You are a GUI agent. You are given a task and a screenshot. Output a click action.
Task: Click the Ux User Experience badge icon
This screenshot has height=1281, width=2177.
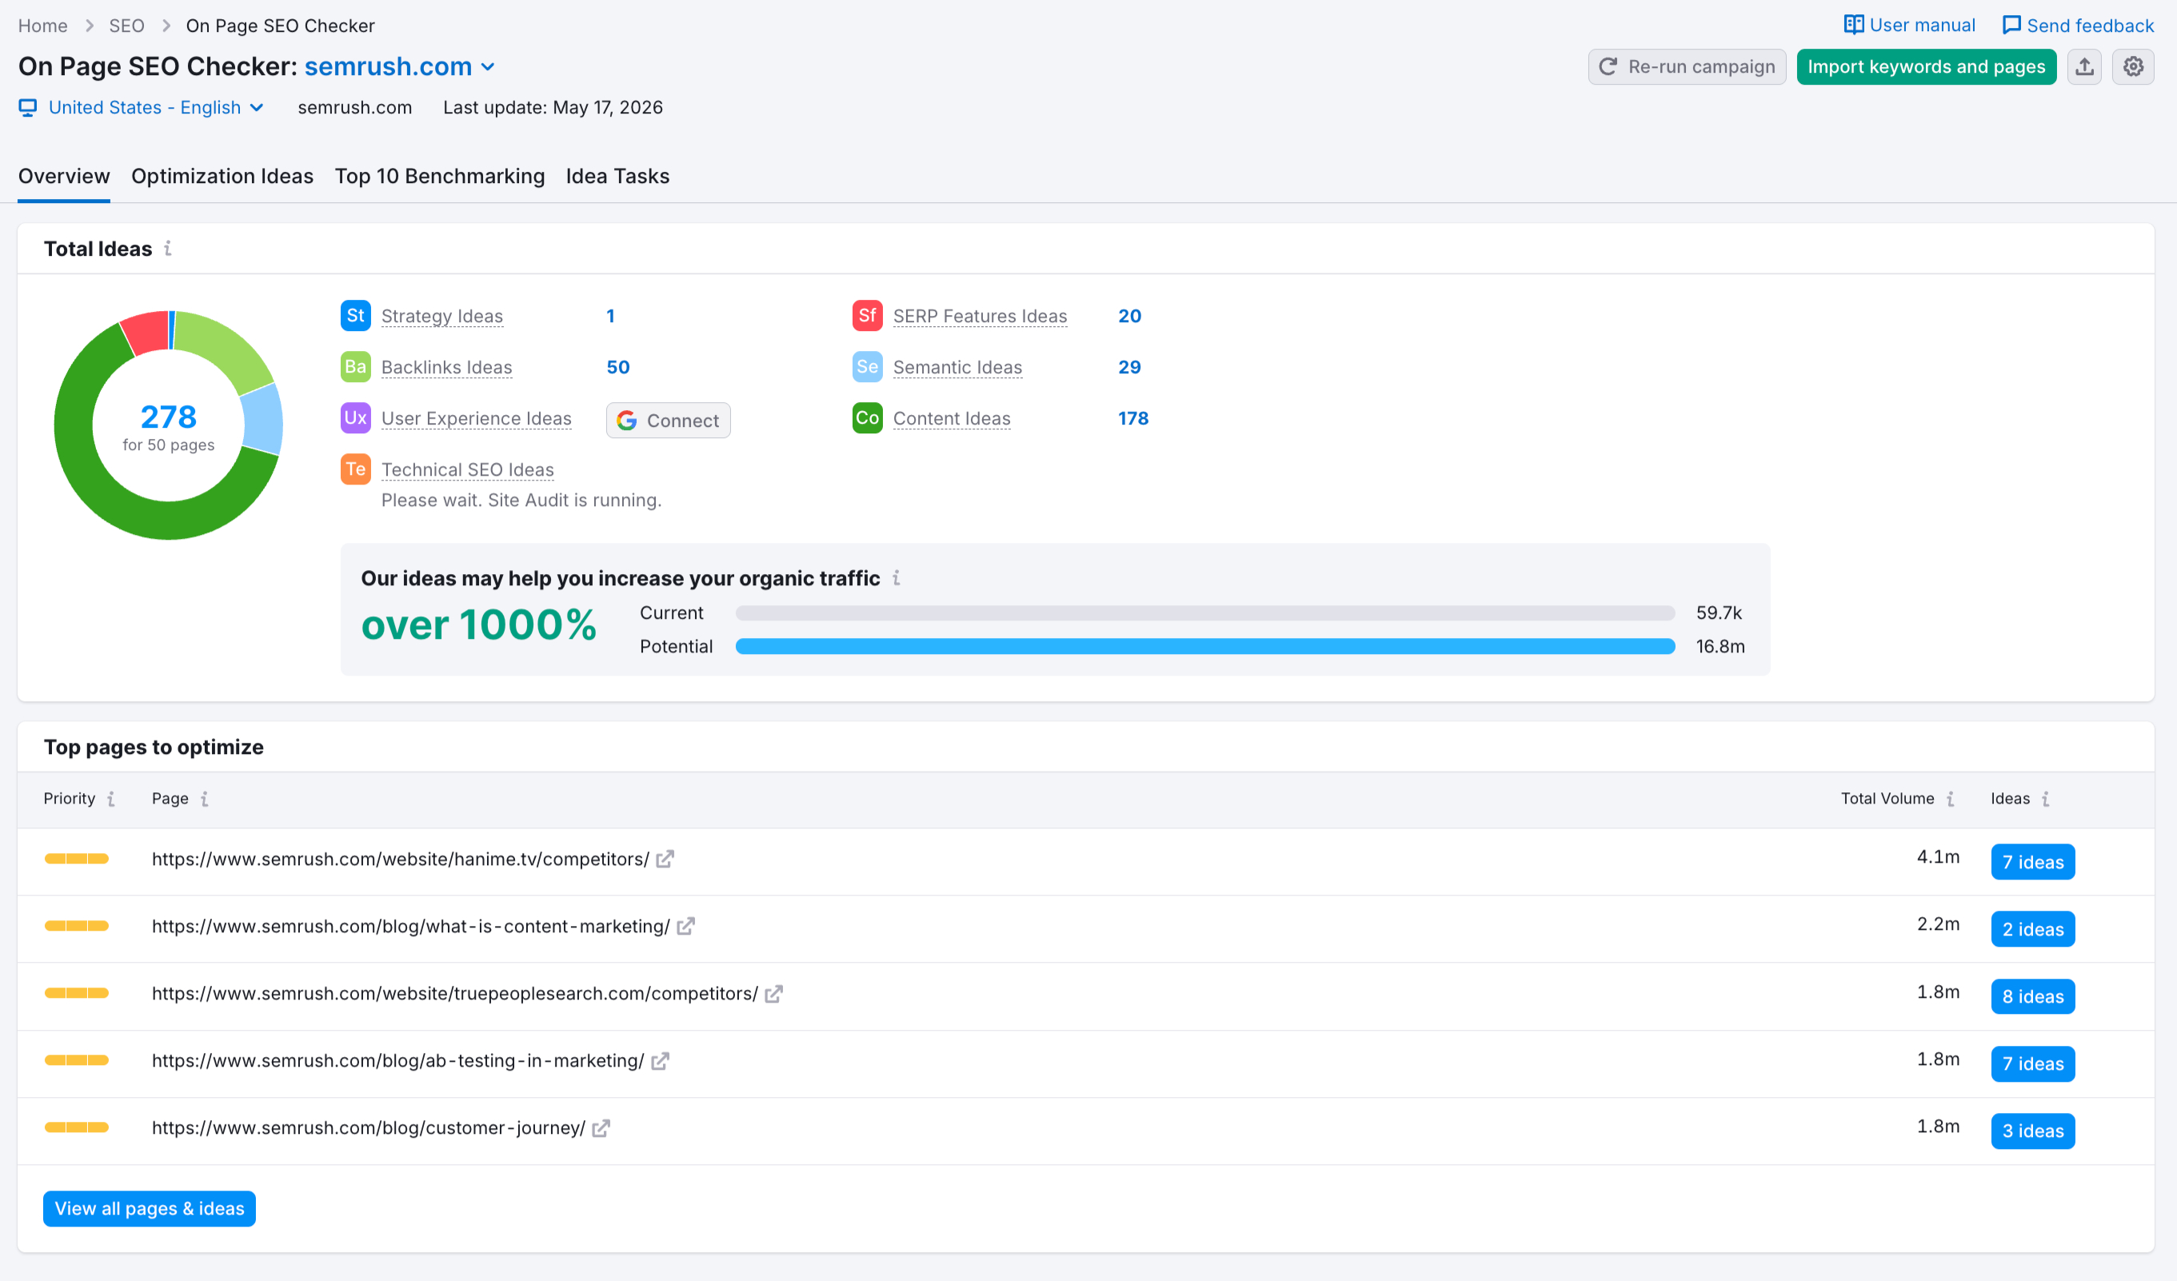click(x=355, y=417)
